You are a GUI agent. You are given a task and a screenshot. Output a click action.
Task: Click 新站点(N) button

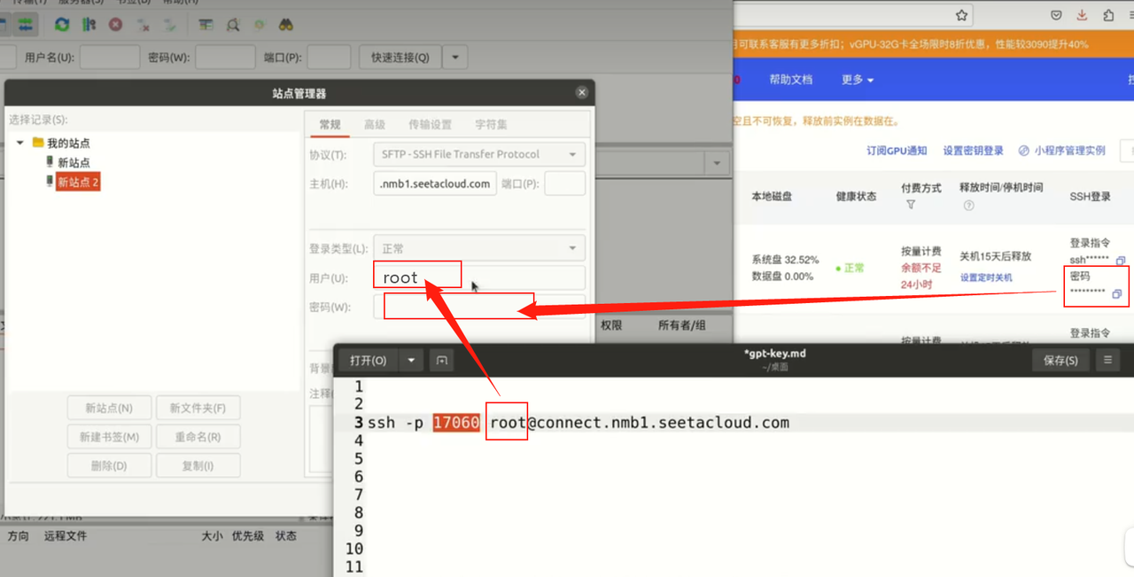point(109,409)
